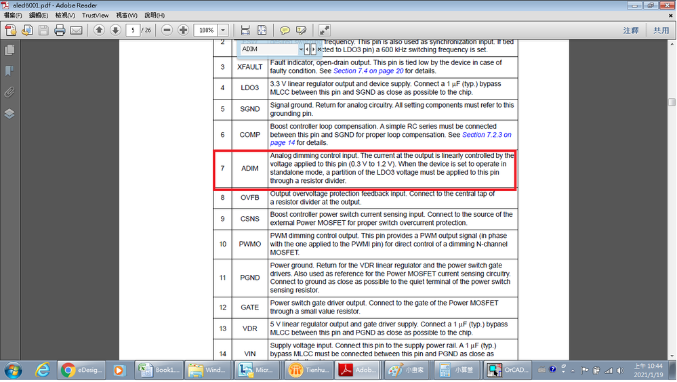The image size is (677, 382).
Task: Click the PGND pin name cell
Action: tap(249, 278)
